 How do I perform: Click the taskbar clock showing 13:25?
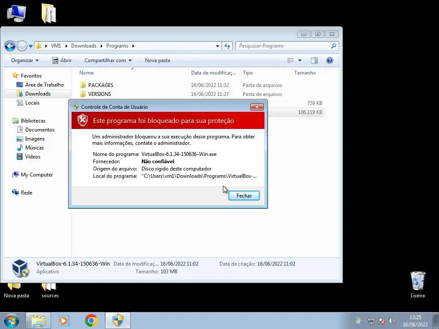click(x=415, y=321)
